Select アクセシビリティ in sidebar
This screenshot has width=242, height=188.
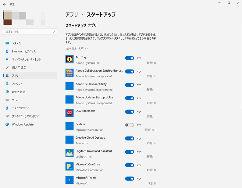[x=30, y=108]
